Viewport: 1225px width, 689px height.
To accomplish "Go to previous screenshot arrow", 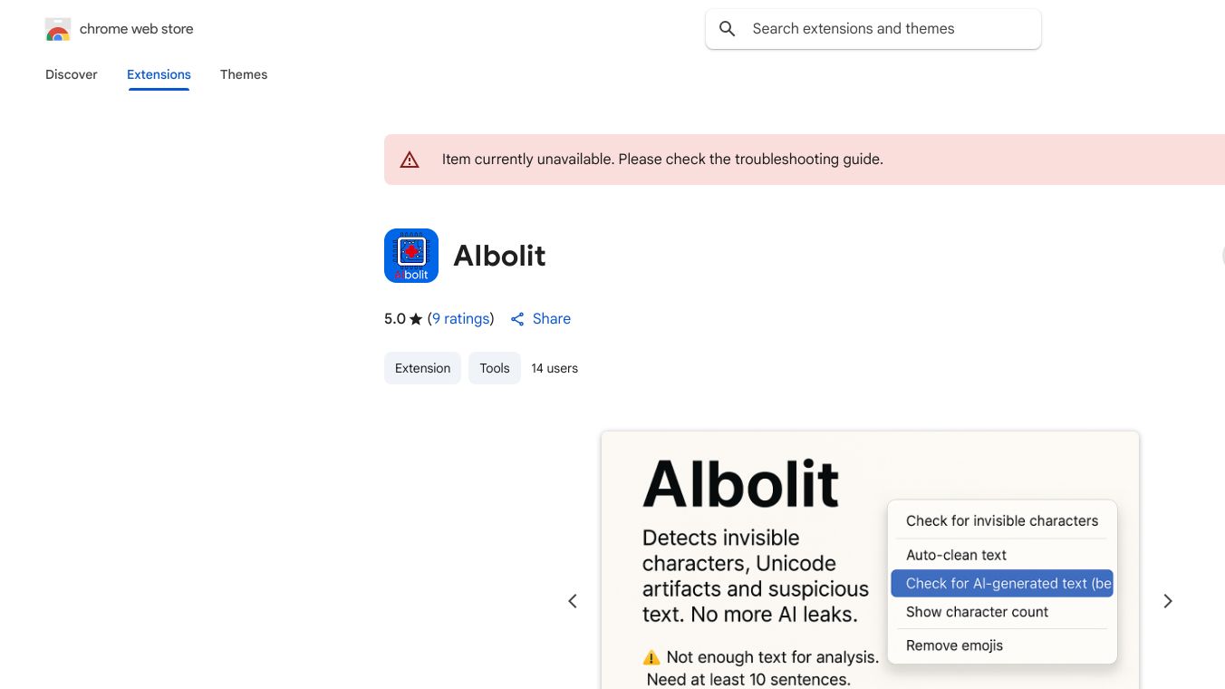I will point(573,601).
